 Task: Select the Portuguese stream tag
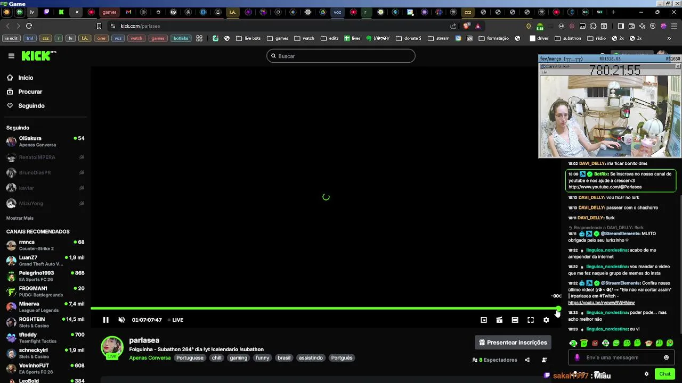click(x=190, y=358)
